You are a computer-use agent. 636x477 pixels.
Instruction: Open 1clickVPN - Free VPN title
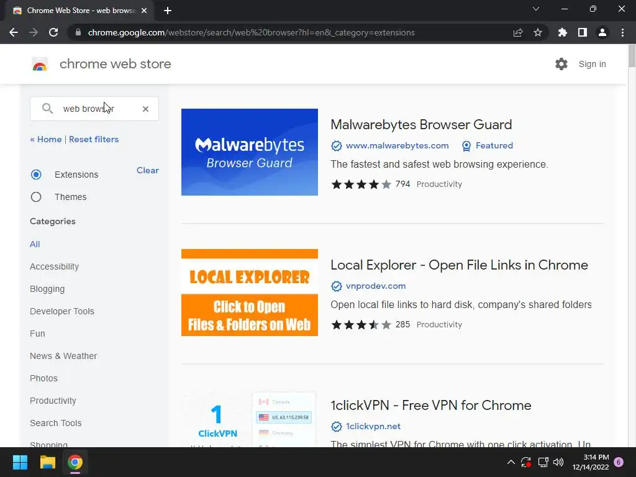[x=431, y=405]
